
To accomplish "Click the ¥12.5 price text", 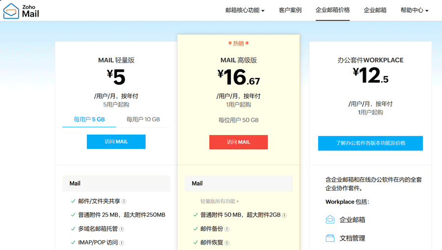I will (x=370, y=75).
